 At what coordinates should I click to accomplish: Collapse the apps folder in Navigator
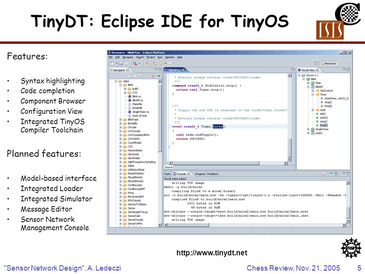click(x=116, y=81)
